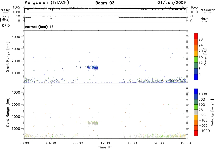Click the '12:00' time tick label
Viewport: 215px width, 149px height.
pyautogui.click(x=105, y=143)
